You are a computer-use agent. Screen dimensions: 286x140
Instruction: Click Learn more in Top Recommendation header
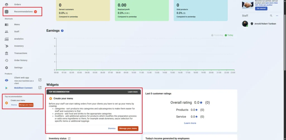[x=133, y=92]
